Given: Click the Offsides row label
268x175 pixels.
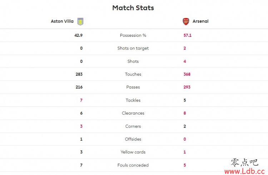Looking at the screenshot, I should (133, 139).
